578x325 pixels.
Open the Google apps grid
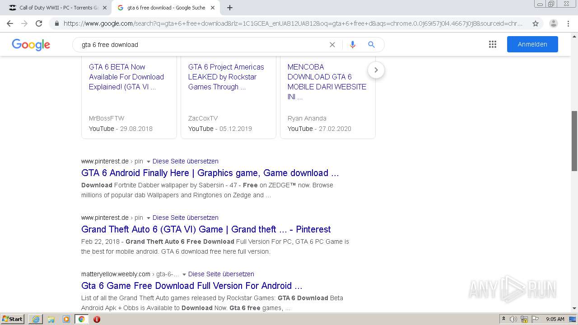coord(493,44)
